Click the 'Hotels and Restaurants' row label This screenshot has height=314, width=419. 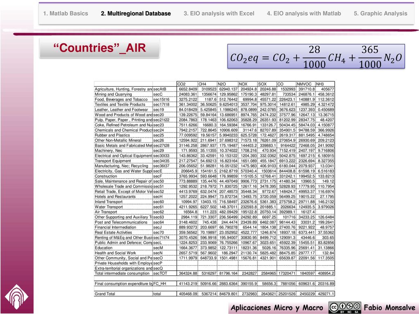point(115,197)
